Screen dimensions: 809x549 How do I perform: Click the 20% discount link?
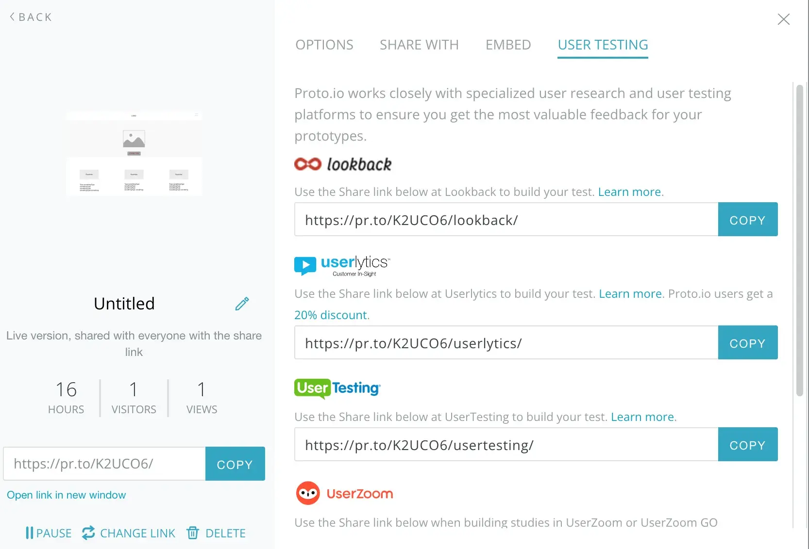[331, 315]
